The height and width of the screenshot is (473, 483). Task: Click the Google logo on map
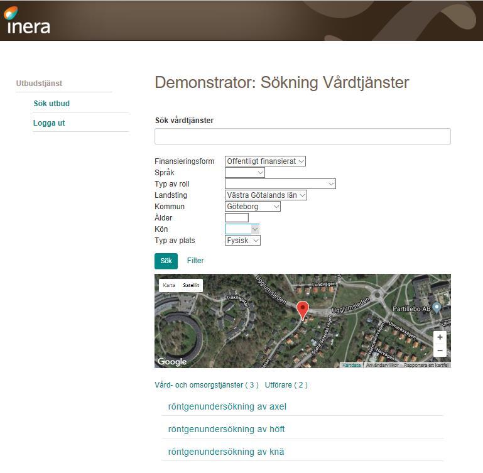click(172, 361)
